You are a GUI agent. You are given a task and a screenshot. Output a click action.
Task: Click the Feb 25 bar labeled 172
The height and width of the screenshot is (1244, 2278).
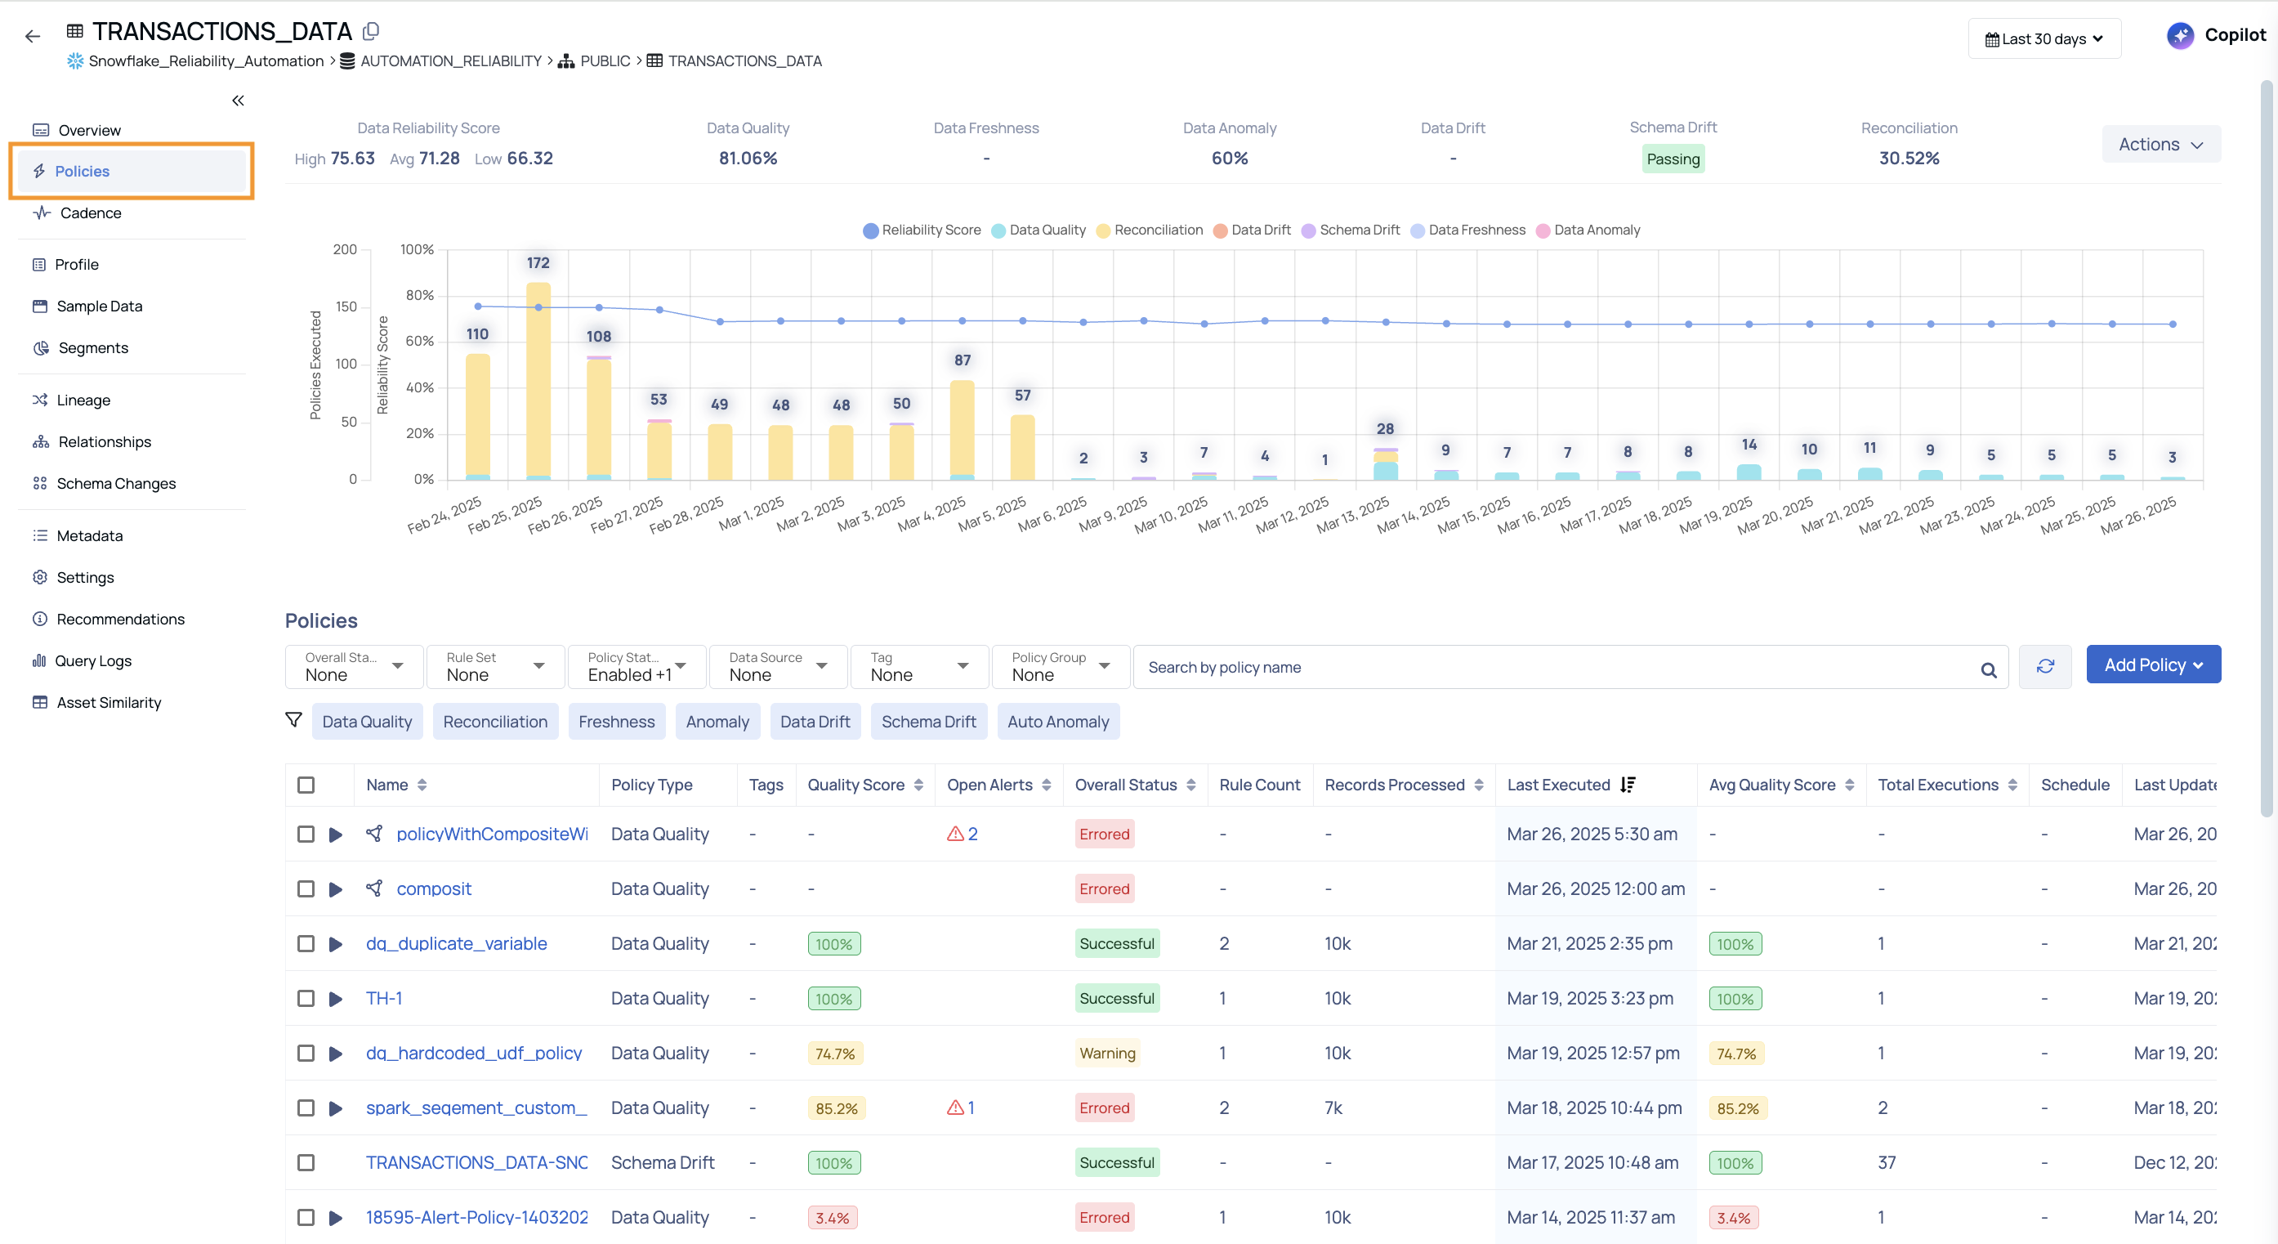click(x=538, y=380)
